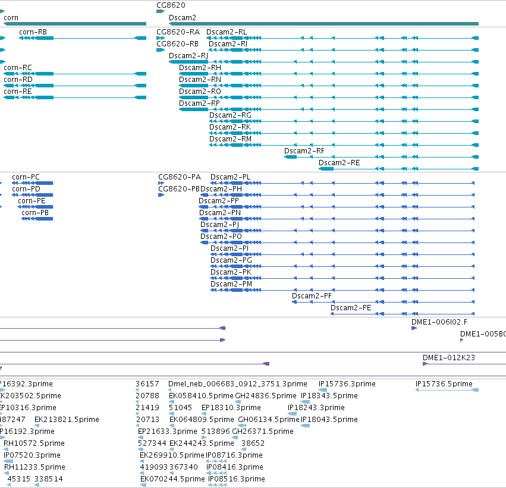Click the corn-RE transcript label

point(18,92)
